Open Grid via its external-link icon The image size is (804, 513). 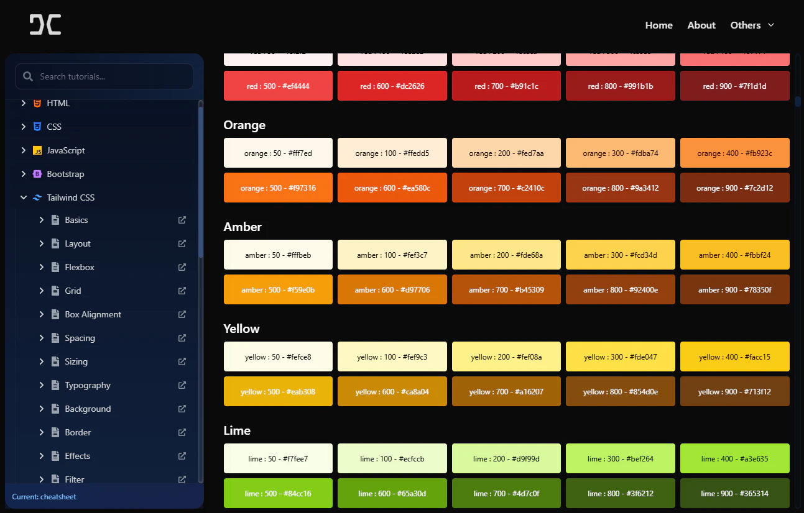point(182,291)
